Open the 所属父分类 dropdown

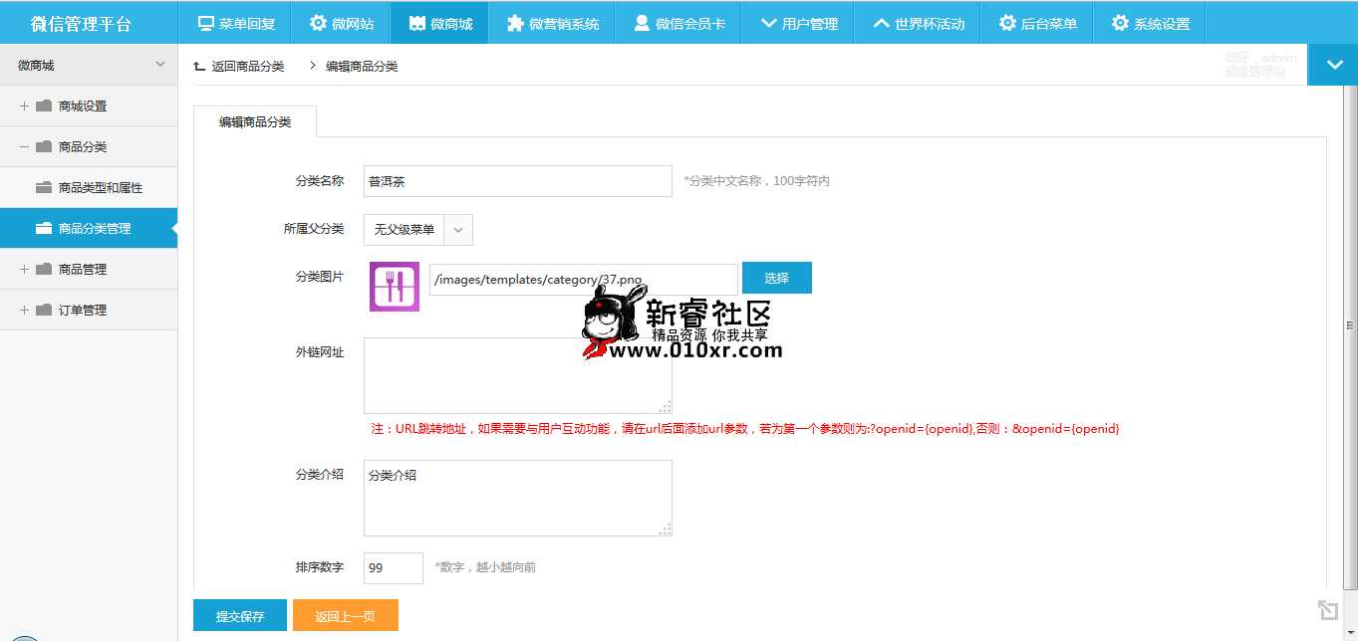pyautogui.click(x=417, y=229)
